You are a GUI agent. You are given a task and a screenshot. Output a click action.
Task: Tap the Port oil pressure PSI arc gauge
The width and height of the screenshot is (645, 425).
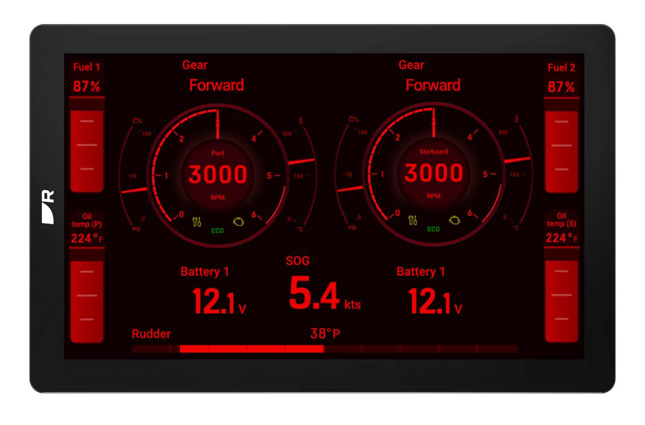pyautogui.click(x=132, y=176)
